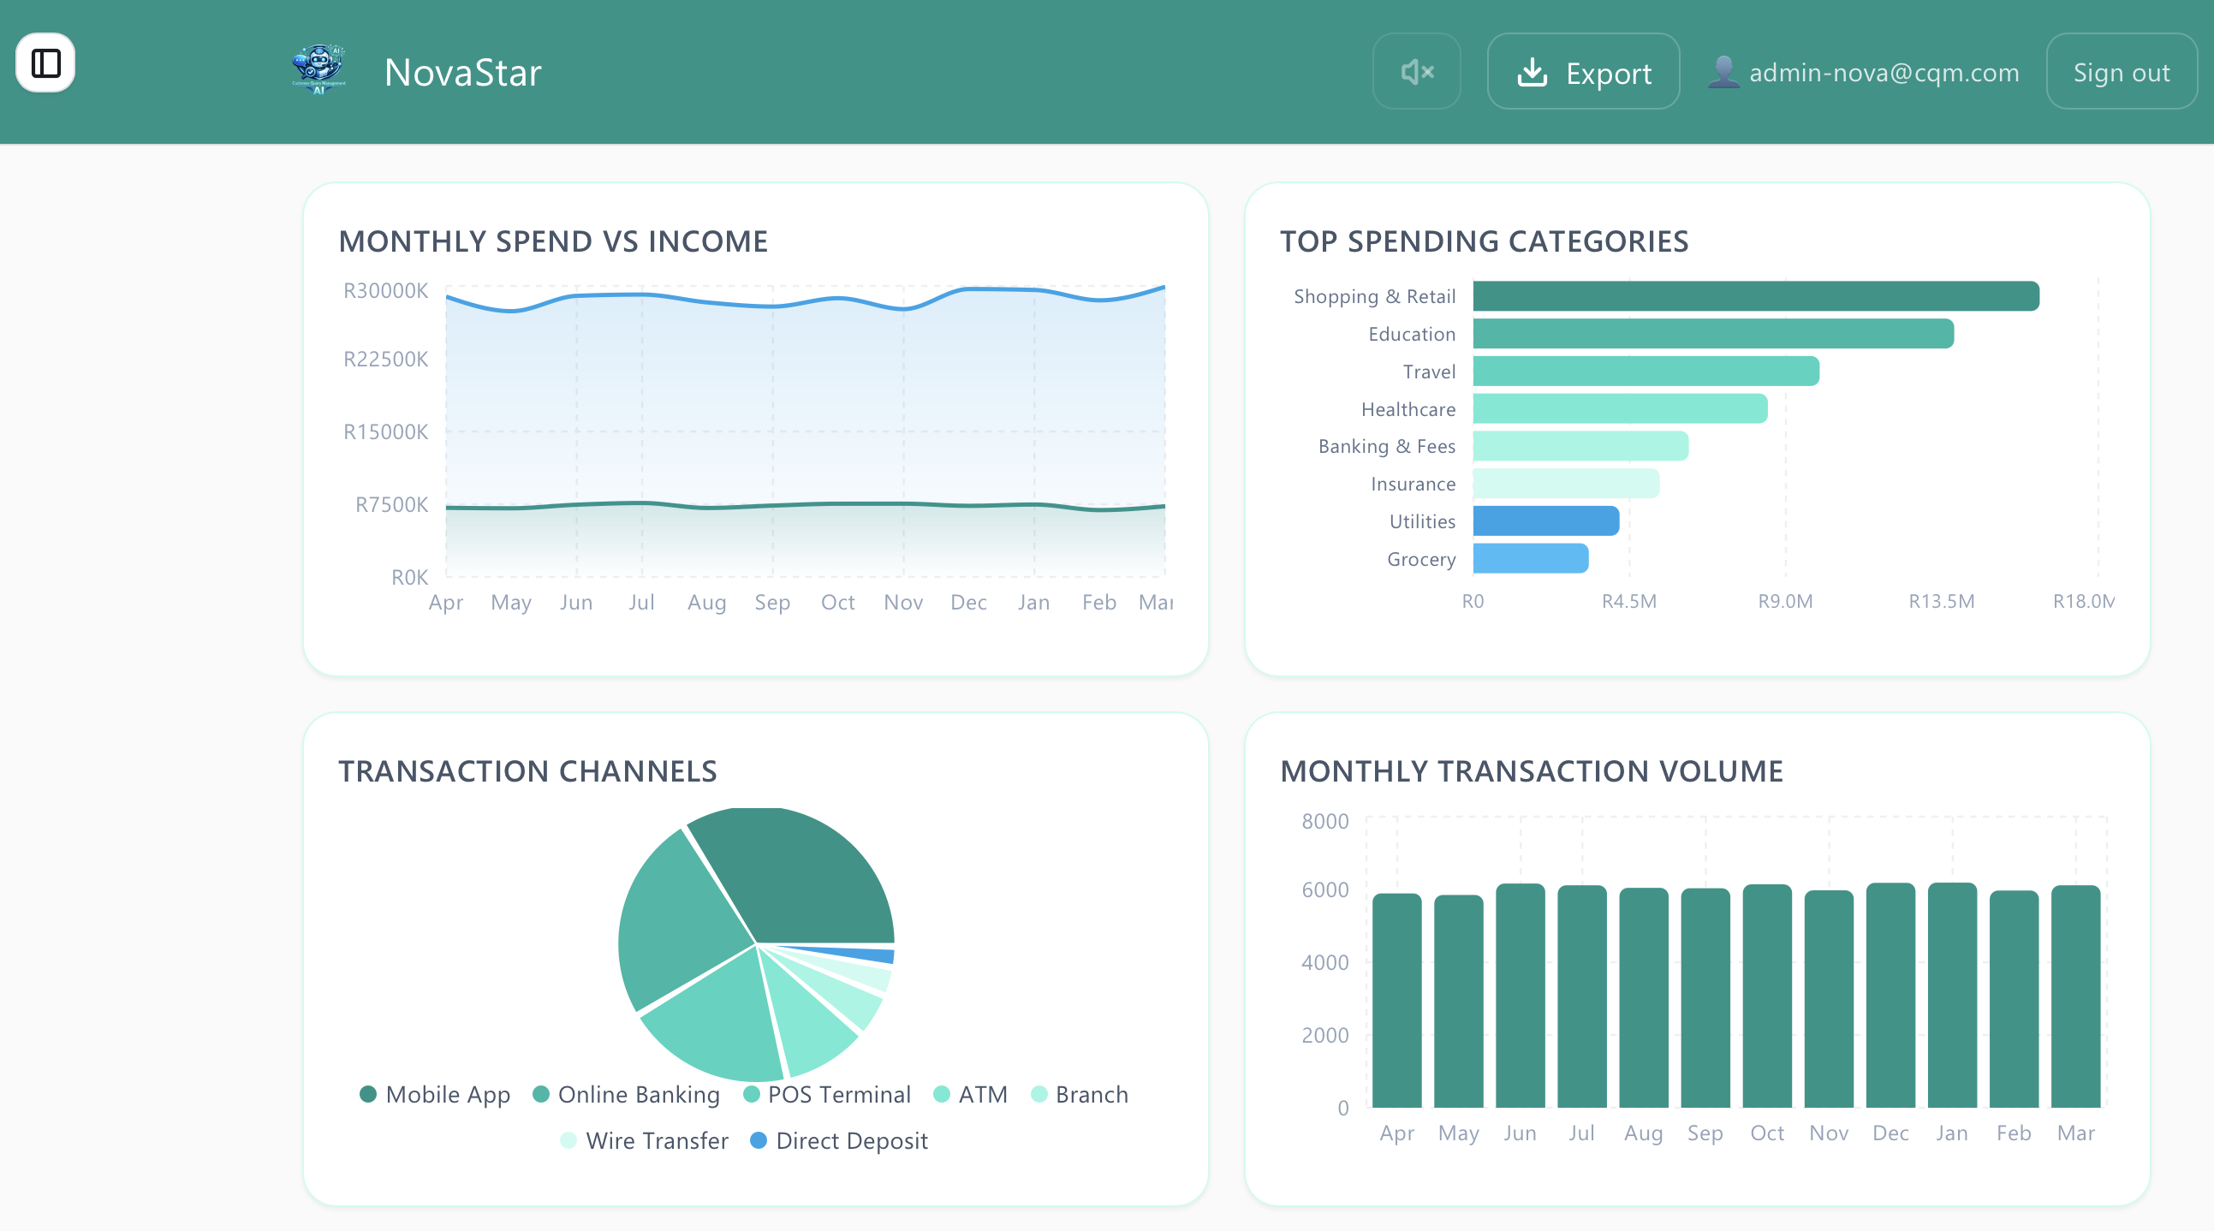Viewport: 2214px width, 1231px height.
Task: Click Direct Deposit legend marker
Action: (x=758, y=1141)
